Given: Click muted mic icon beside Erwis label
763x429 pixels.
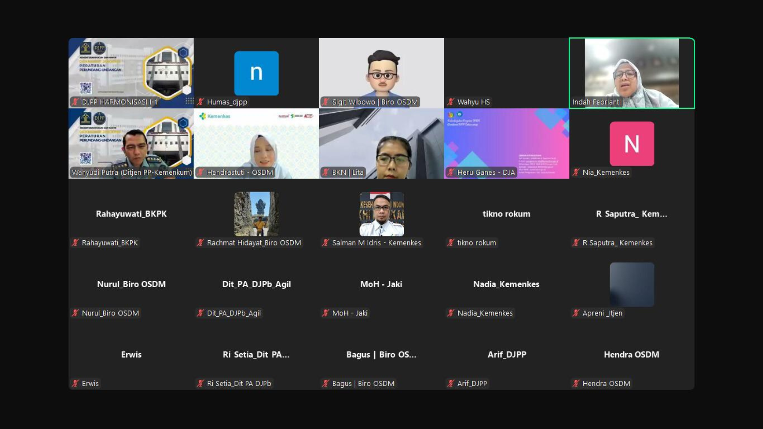Looking at the screenshot, I should point(75,383).
